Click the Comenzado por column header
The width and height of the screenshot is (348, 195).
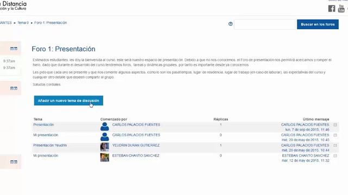click(x=114, y=119)
